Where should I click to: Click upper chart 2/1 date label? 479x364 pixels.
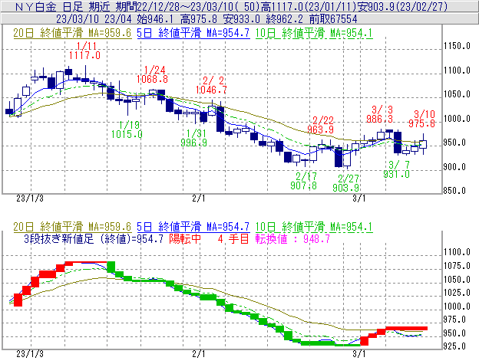click(x=199, y=198)
